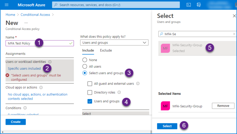237x134 pixels.
Task: Clear the MFA-Se search text
Action: coord(234,34)
